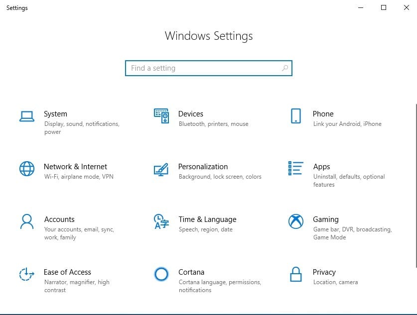Open Apps using the list icon
The height and width of the screenshot is (315, 417).
pos(295,168)
